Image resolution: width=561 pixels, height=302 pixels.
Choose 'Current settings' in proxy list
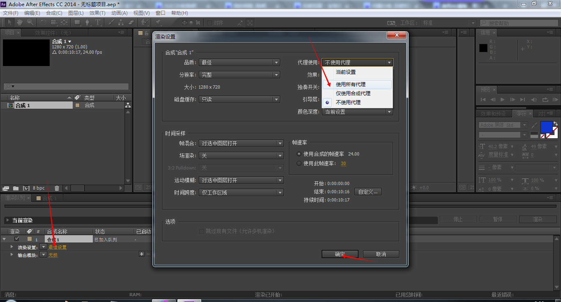(357, 72)
